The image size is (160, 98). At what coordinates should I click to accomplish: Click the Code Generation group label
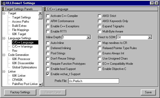18,55
